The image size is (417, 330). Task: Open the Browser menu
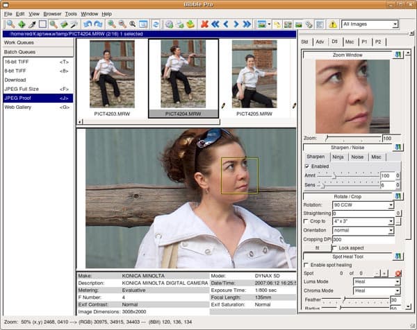[52, 14]
